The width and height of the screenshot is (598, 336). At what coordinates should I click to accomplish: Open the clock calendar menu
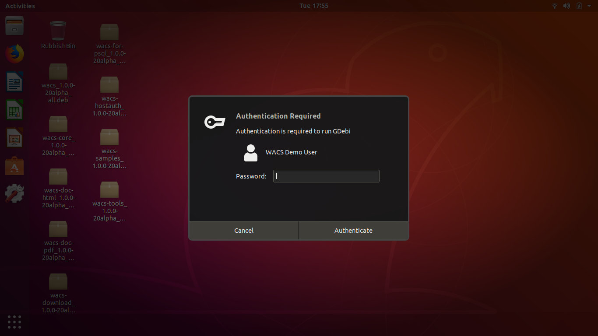313,6
